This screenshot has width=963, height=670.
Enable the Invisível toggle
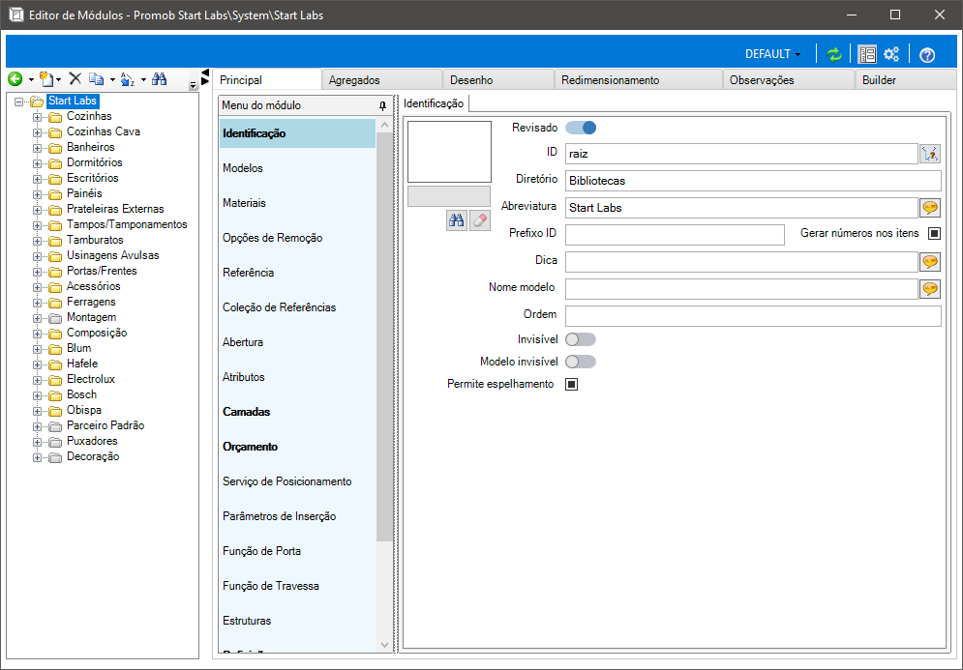click(581, 339)
